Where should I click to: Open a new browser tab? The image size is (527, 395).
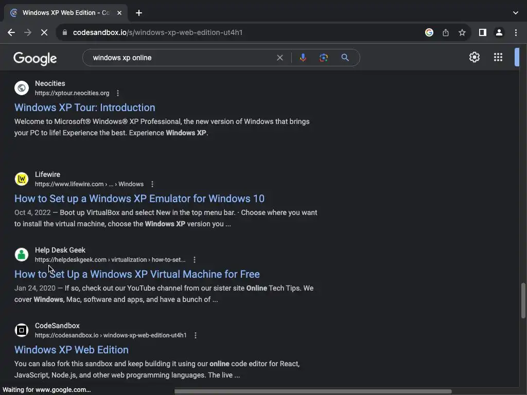[139, 13]
